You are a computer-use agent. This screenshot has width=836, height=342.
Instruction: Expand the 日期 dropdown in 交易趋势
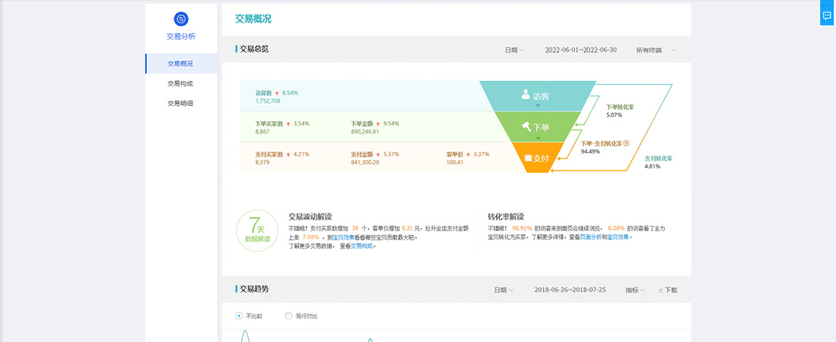[x=503, y=290]
